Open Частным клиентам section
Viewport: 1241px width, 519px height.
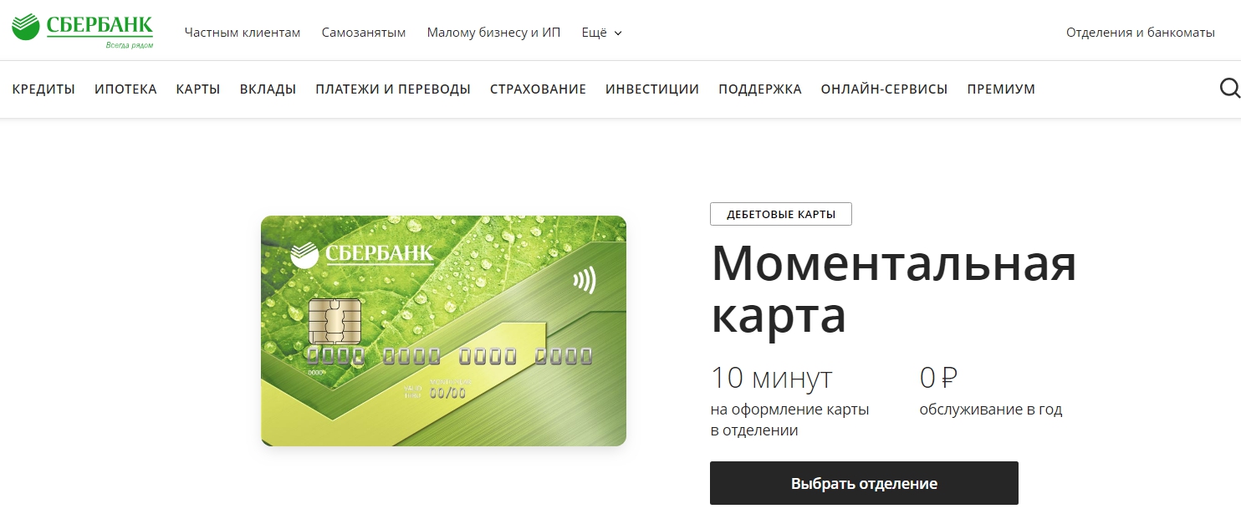coord(243,33)
